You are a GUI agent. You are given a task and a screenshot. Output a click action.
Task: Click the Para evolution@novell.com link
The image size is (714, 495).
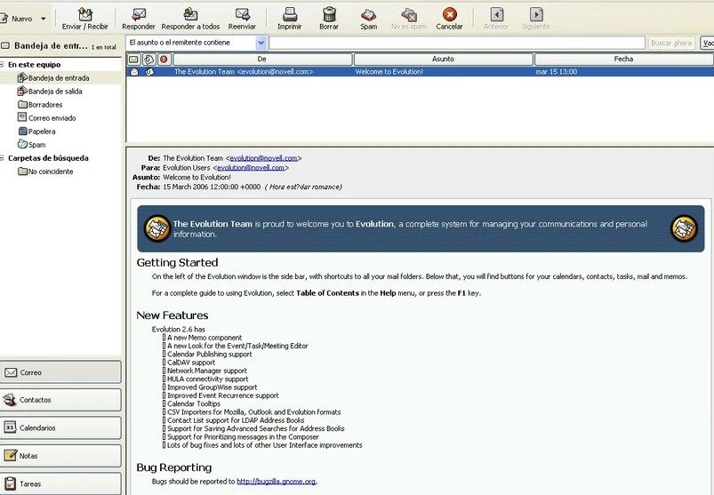(251, 168)
